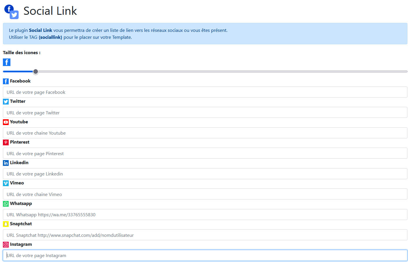Click the 'Youtube' field label
The width and height of the screenshot is (408, 262).
pos(19,122)
